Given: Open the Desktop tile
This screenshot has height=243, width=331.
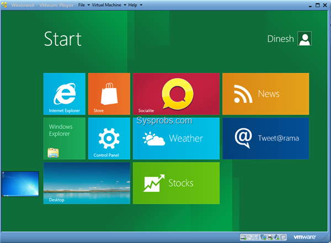Looking at the screenshot, I should coord(87,183).
